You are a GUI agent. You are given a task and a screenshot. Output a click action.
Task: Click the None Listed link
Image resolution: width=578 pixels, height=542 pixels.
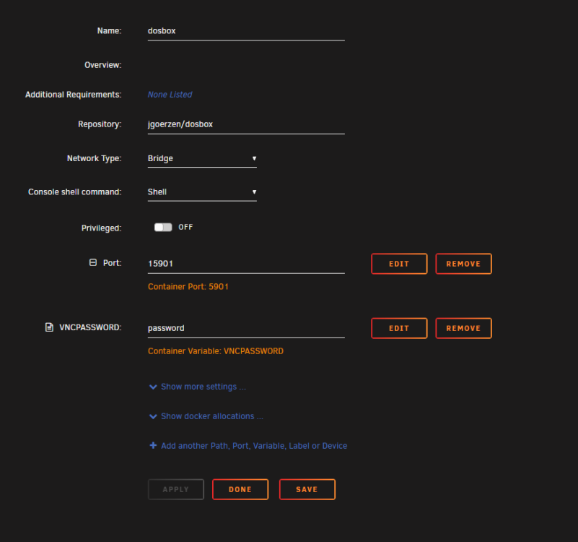(x=170, y=95)
